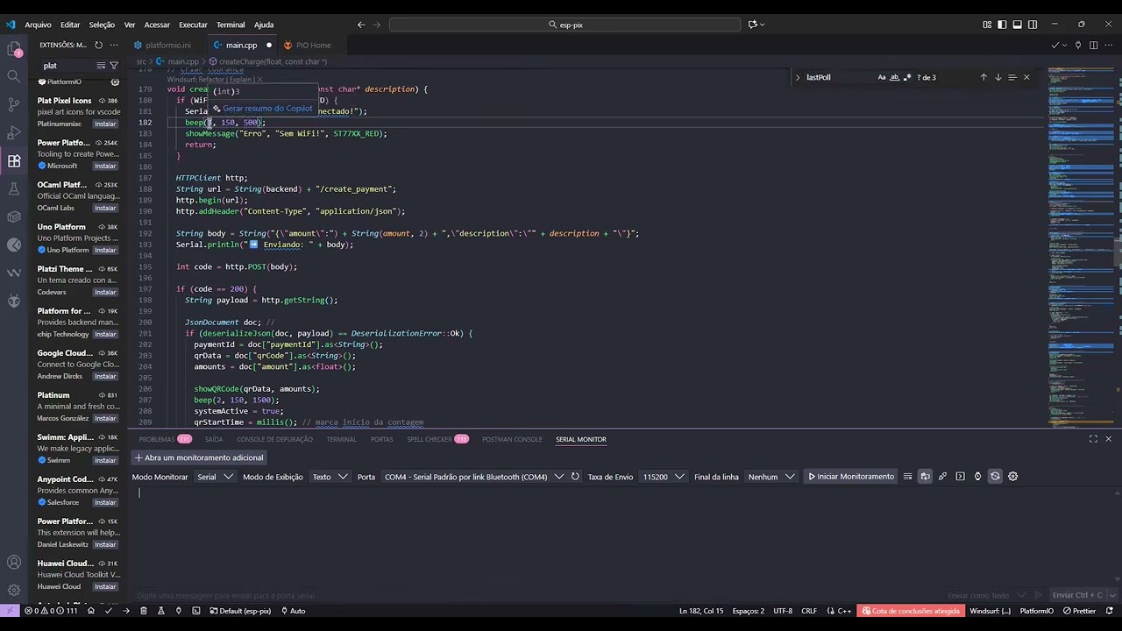Refresh the extensions list

click(x=98, y=45)
